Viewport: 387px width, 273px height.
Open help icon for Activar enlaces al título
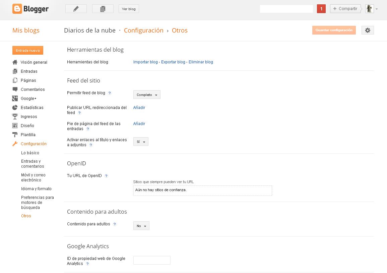click(91, 145)
